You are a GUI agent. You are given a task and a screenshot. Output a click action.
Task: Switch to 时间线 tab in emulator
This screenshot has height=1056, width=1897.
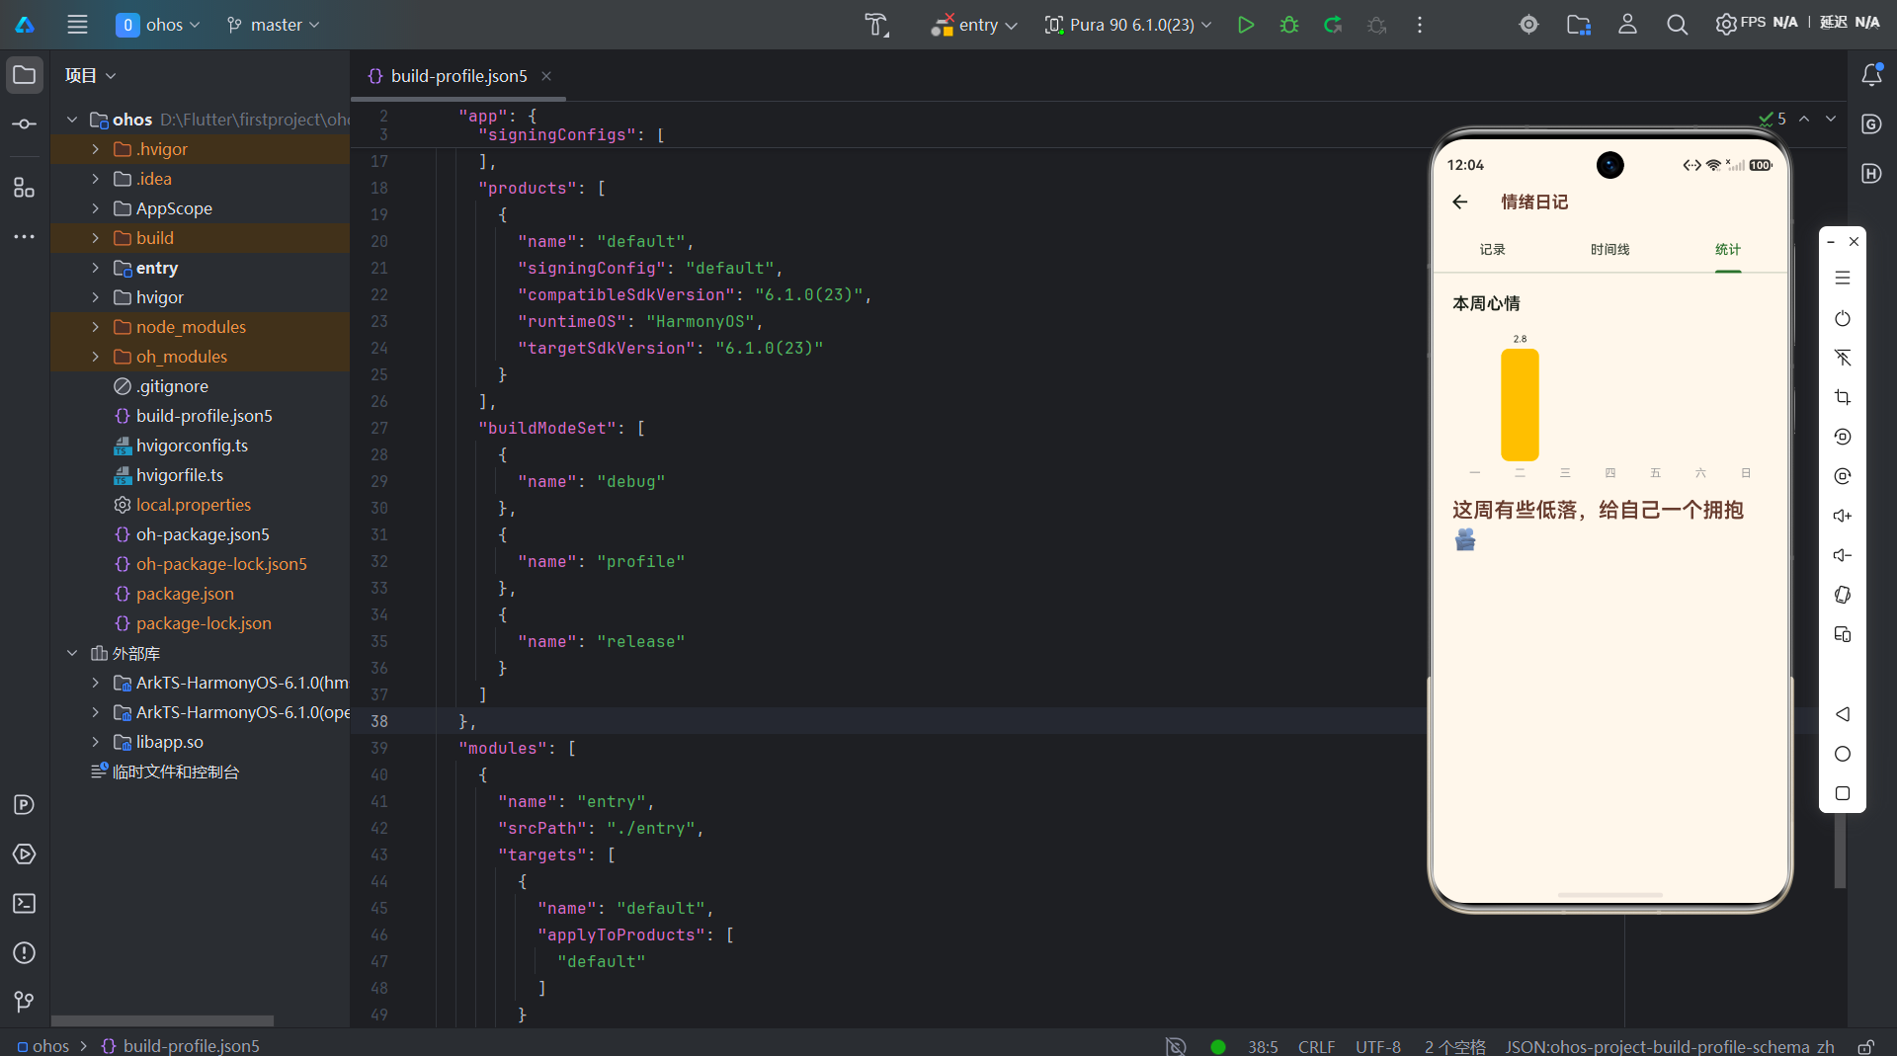click(1609, 249)
